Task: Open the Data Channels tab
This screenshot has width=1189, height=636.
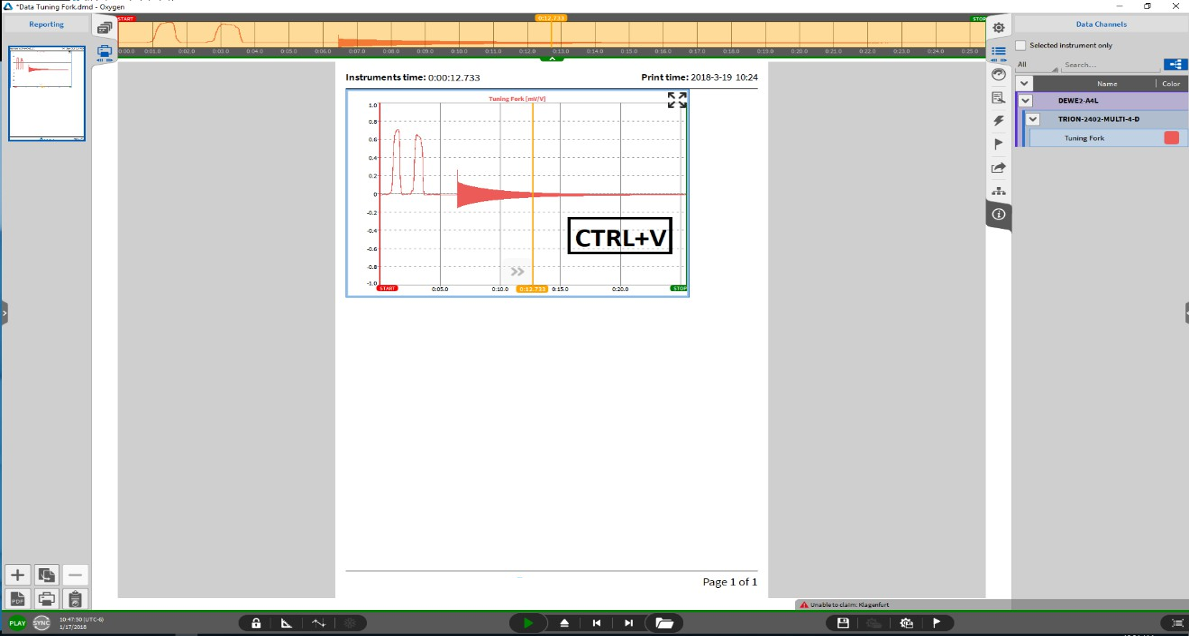Action: [1101, 24]
